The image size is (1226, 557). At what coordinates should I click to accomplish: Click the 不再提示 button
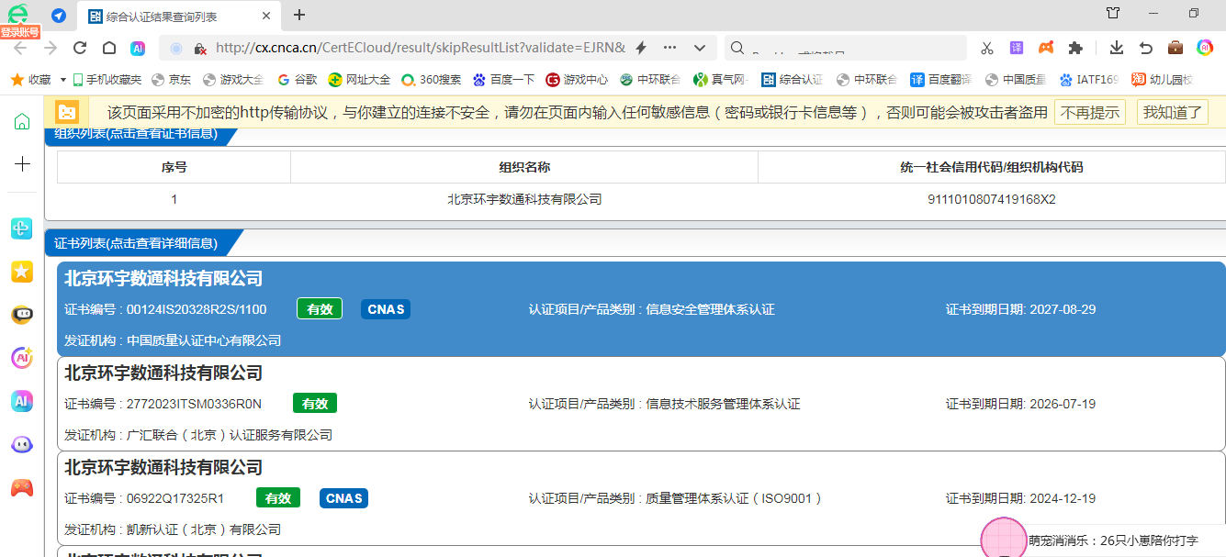[x=1090, y=112]
